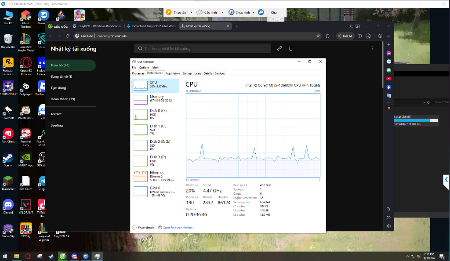The image size is (450, 261).
Task: Click downloads page vertical scrollbar
Action: pos(383,65)
